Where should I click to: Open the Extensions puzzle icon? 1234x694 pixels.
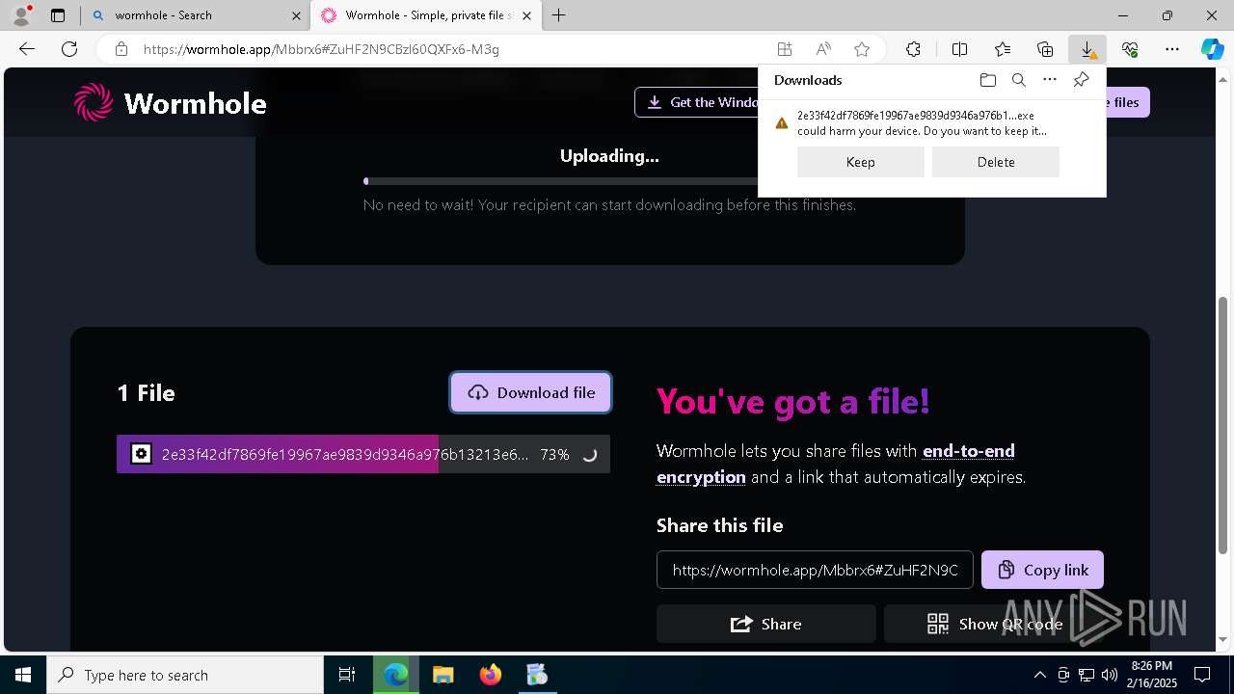913,49
